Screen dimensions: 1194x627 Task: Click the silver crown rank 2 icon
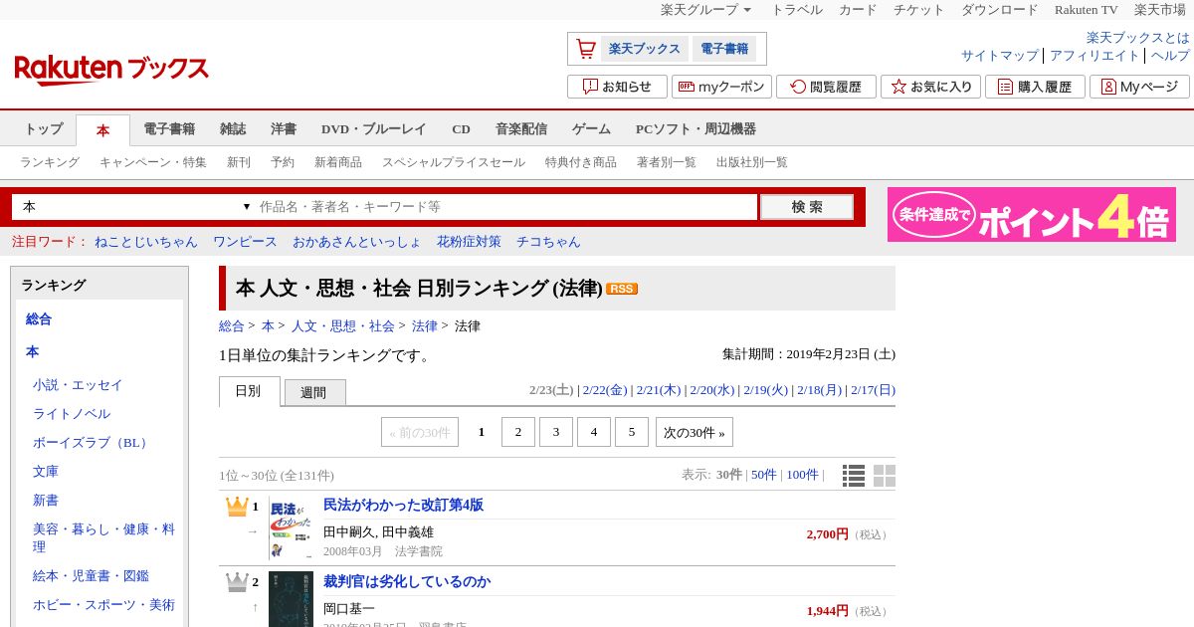tap(237, 582)
